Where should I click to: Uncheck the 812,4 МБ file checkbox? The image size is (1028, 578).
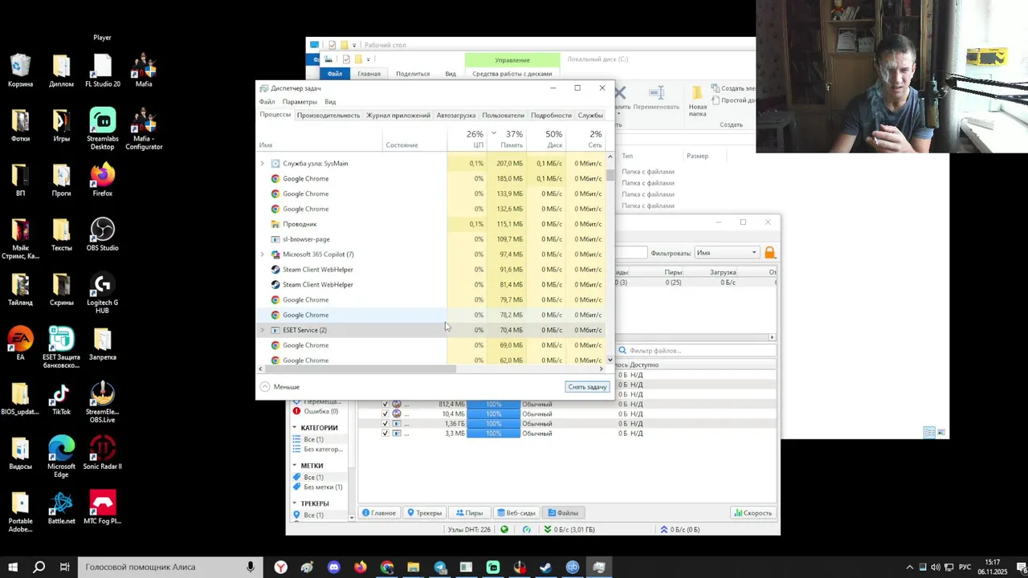coord(385,404)
